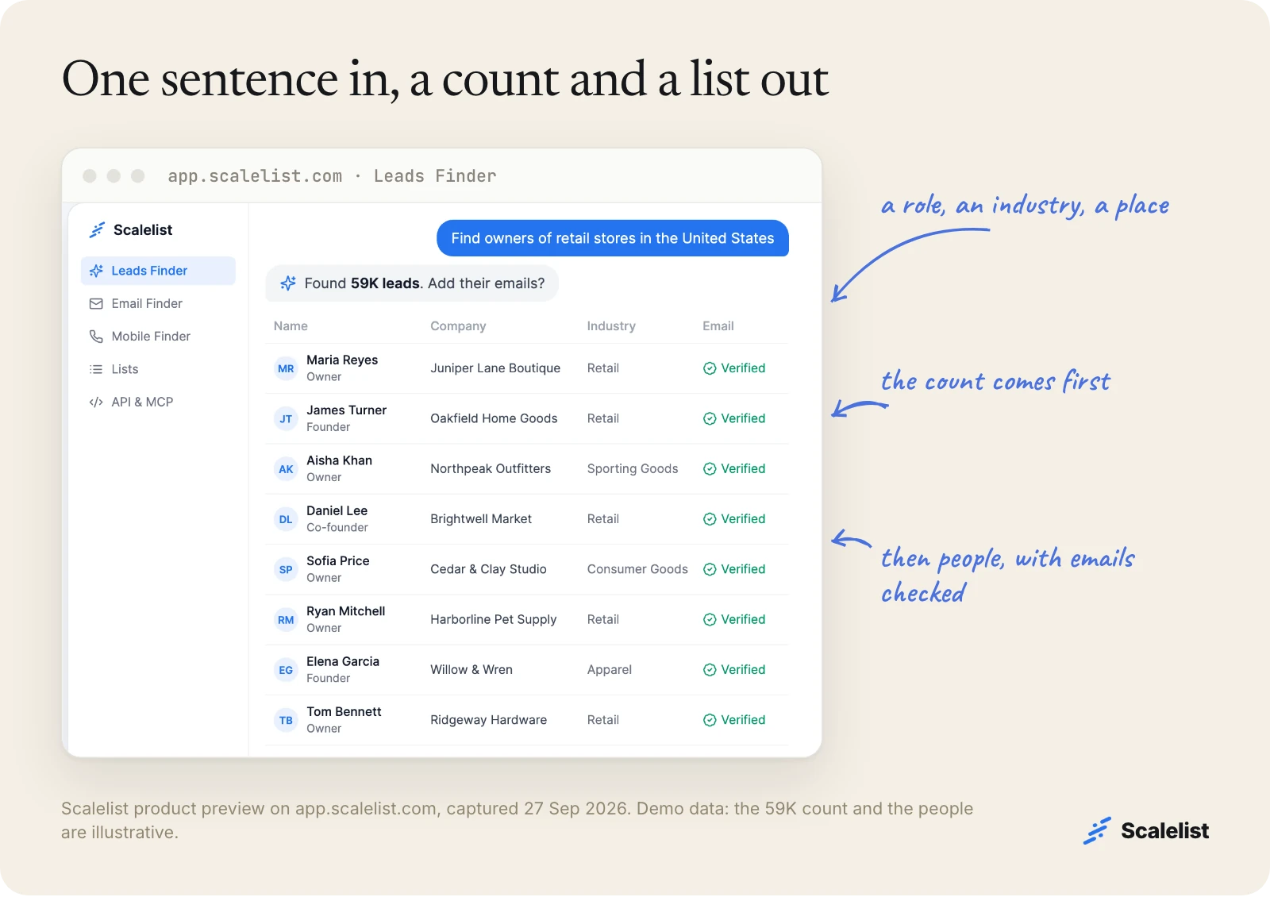
Task: Click the 'Find owners of retail stores' prompt bubble
Action: coord(613,238)
